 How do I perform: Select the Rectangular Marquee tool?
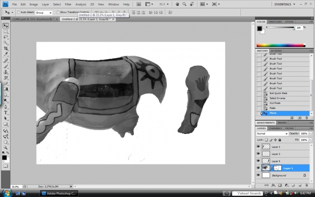(6, 32)
